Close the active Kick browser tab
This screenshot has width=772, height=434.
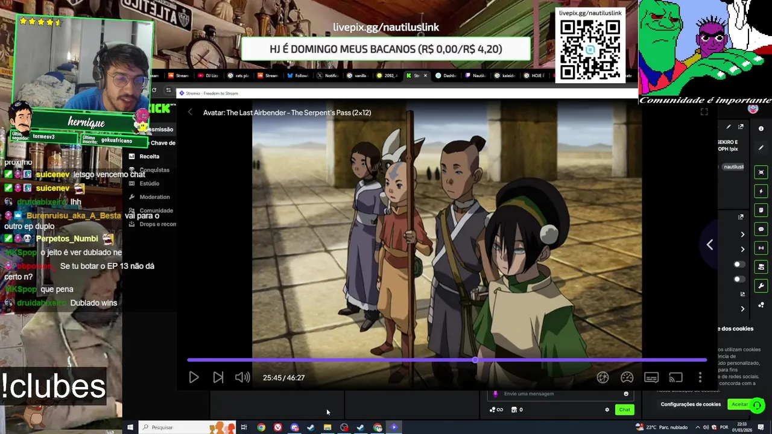(425, 75)
